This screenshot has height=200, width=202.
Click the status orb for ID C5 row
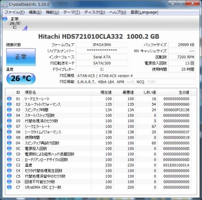click(9, 176)
